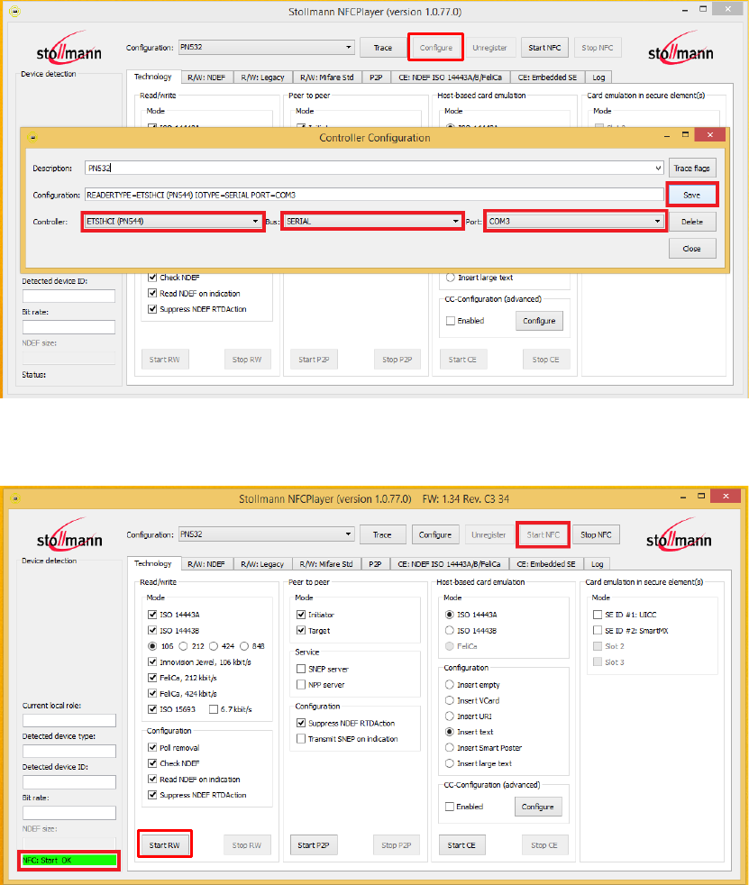
Task: Click the Configuration string field in the dialog
Action: 374,195
